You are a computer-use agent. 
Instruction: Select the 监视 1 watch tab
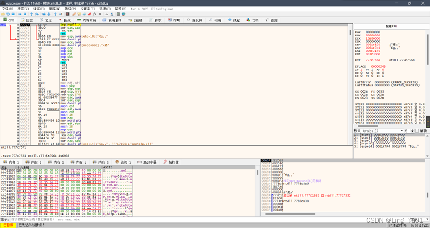tap(123, 162)
